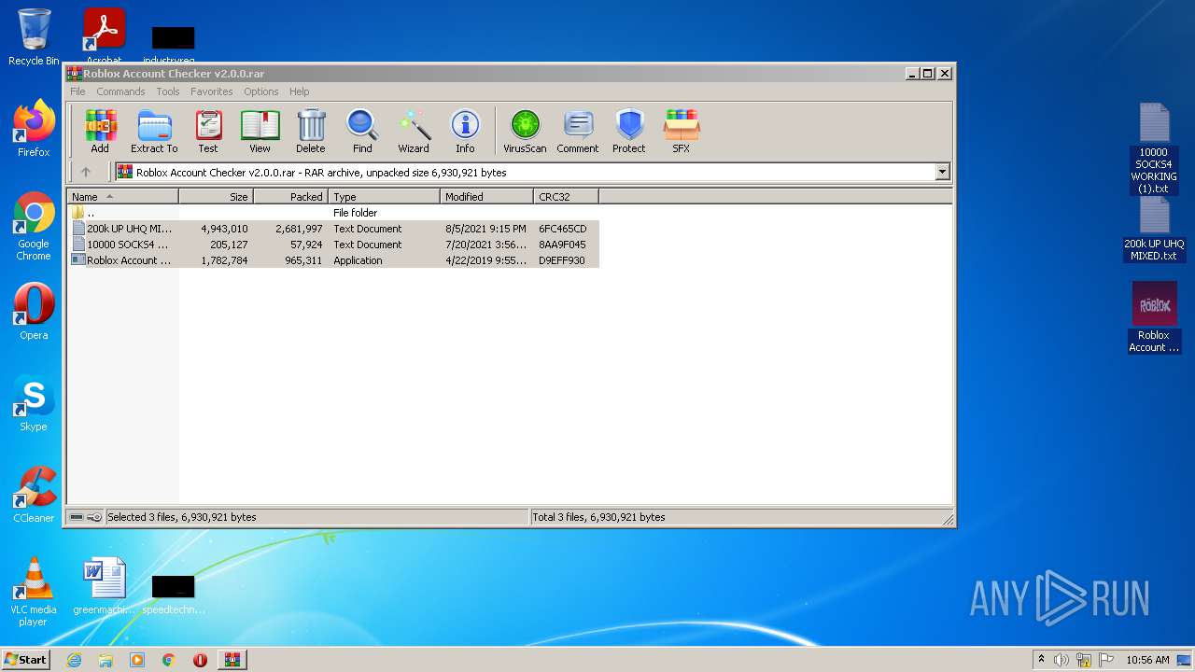Open the Tools menu

(168, 91)
